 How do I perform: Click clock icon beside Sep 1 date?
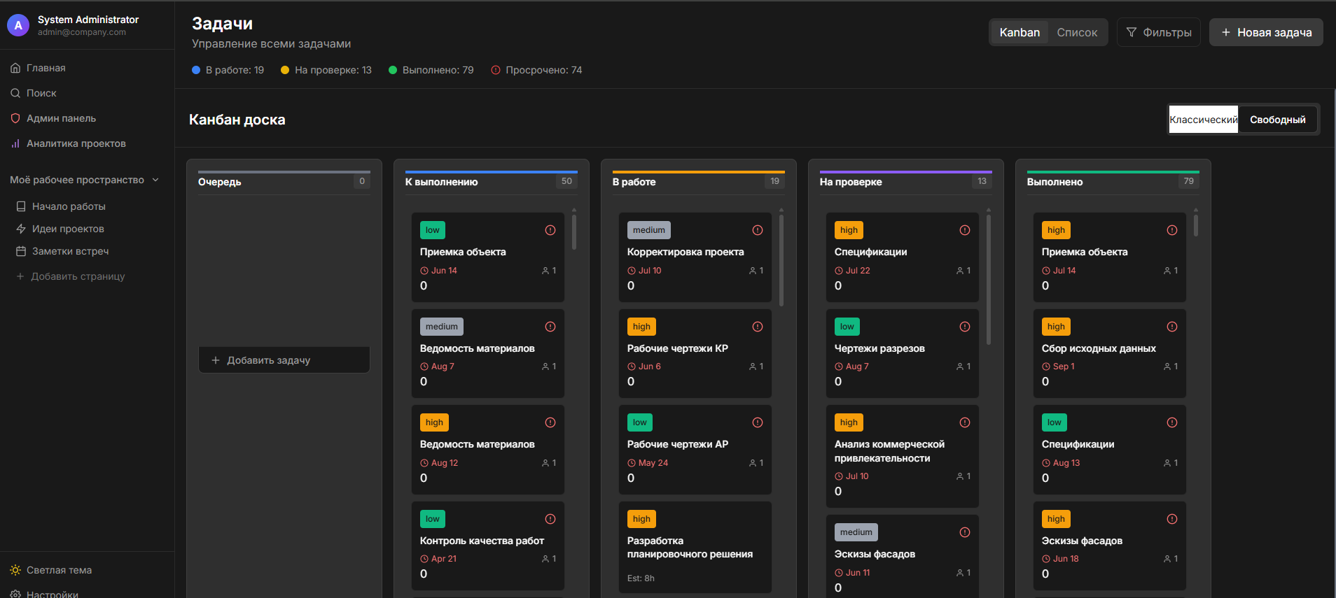[x=1046, y=366]
